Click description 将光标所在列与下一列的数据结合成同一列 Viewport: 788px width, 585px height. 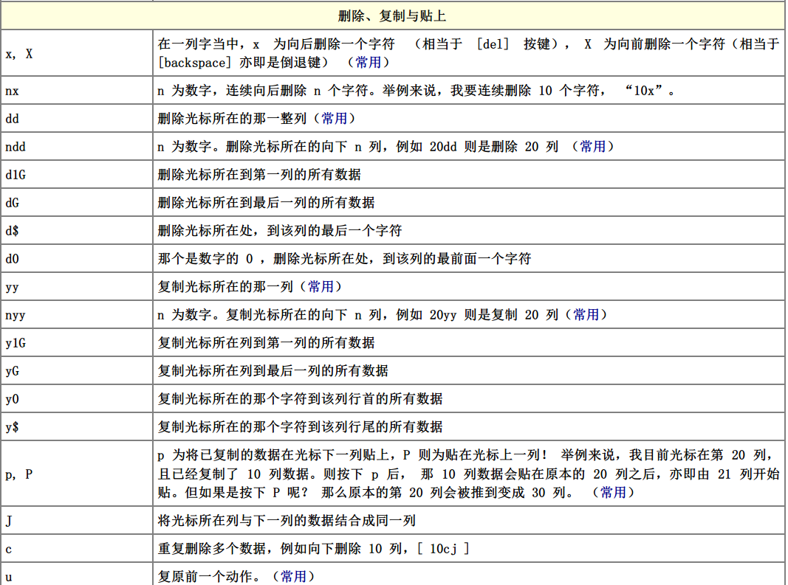coord(287,520)
